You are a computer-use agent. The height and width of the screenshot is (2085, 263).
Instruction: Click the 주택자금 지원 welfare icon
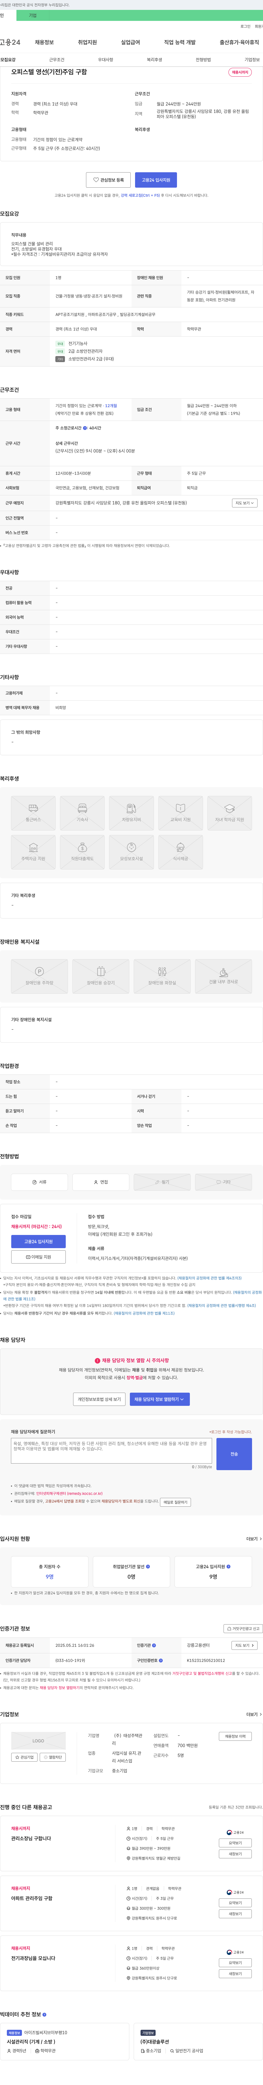click(x=33, y=852)
